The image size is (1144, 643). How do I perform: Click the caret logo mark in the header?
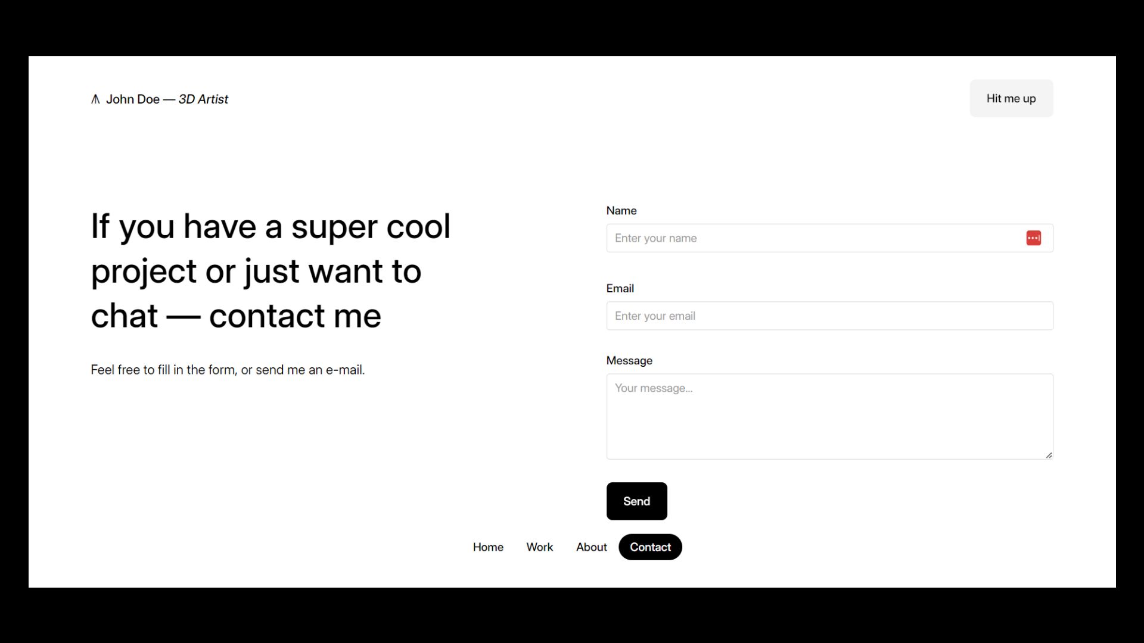click(95, 99)
